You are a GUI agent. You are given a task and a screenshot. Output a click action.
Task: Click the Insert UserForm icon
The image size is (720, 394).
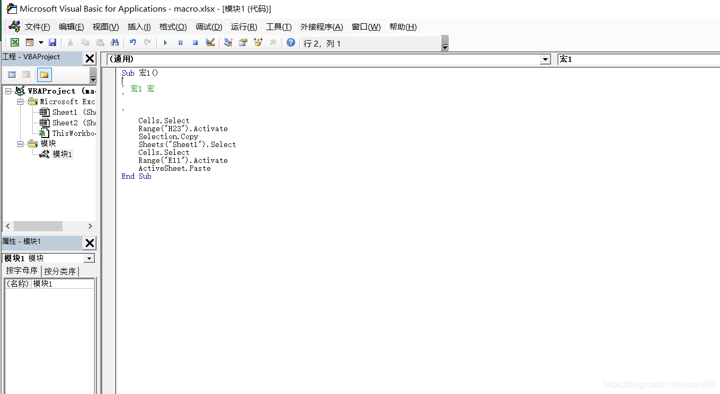(x=30, y=43)
